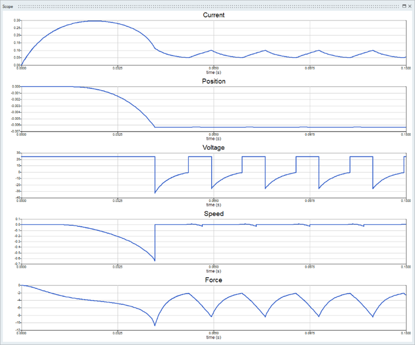Select the Current plot title
This screenshot has width=415, height=345.
click(213, 15)
